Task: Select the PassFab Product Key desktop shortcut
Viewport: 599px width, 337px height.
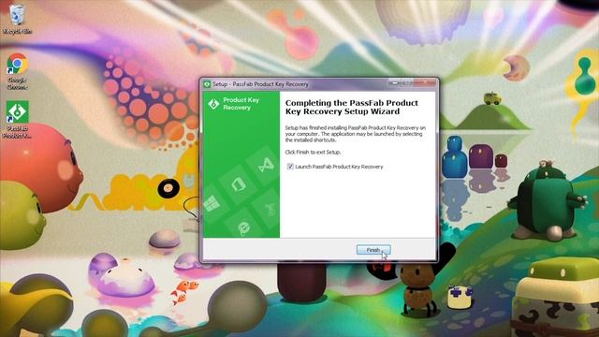Action: point(17,120)
